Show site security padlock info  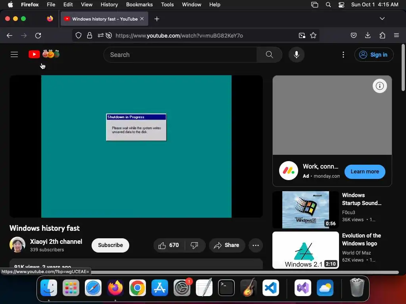[x=89, y=35]
